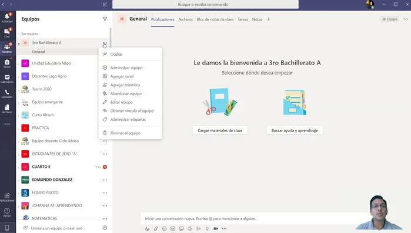411x233 pixels.
Task: Open the Llamadas phone icon
Action: [x=7, y=94]
